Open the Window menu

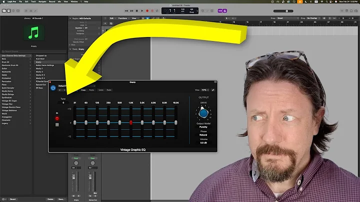tap(74, 1)
